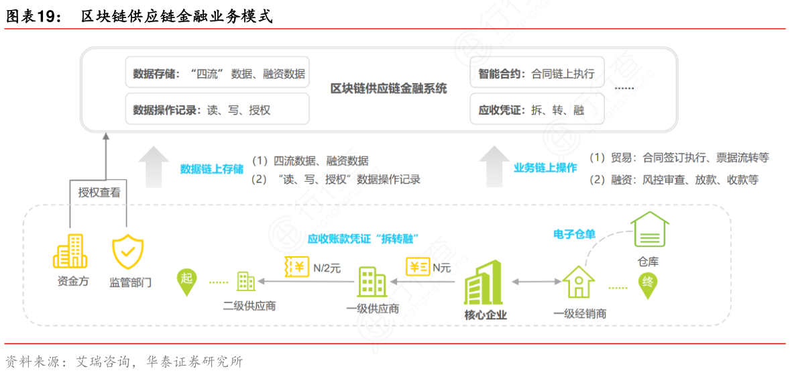
Task: Click the 数据操作记录 box
Action: (x=217, y=109)
